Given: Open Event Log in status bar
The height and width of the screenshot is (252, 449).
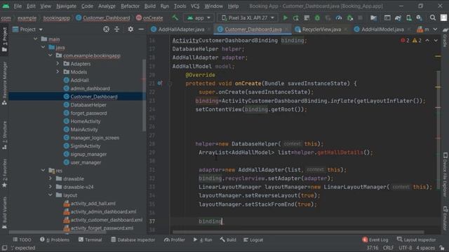Looking at the screenshot, I should pyautogui.click(x=375, y=239).
